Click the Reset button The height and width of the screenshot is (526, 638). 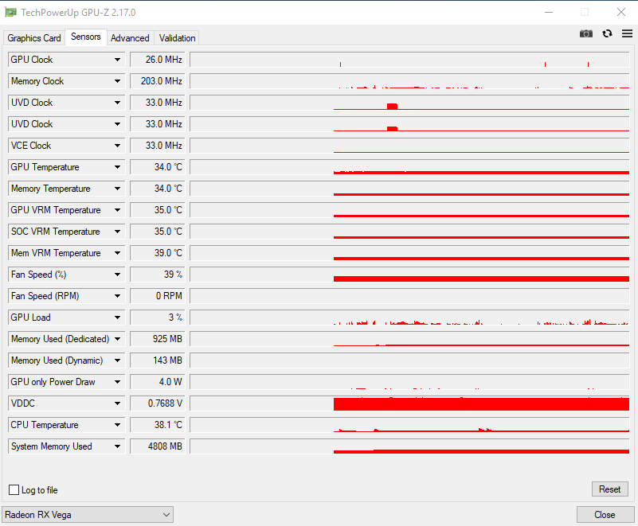pos(609,489)
